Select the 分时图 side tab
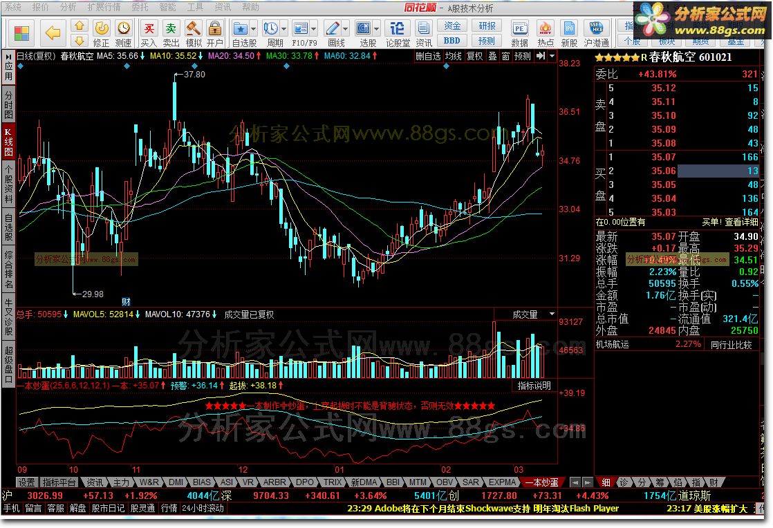 (8, 104)
